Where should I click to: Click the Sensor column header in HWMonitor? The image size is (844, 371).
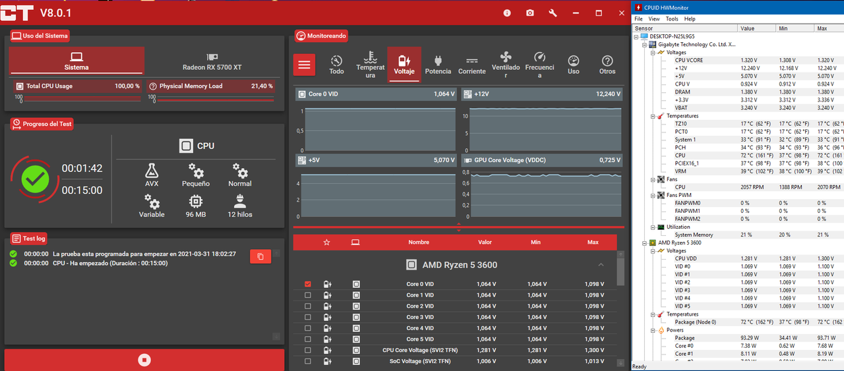point(686,28)
